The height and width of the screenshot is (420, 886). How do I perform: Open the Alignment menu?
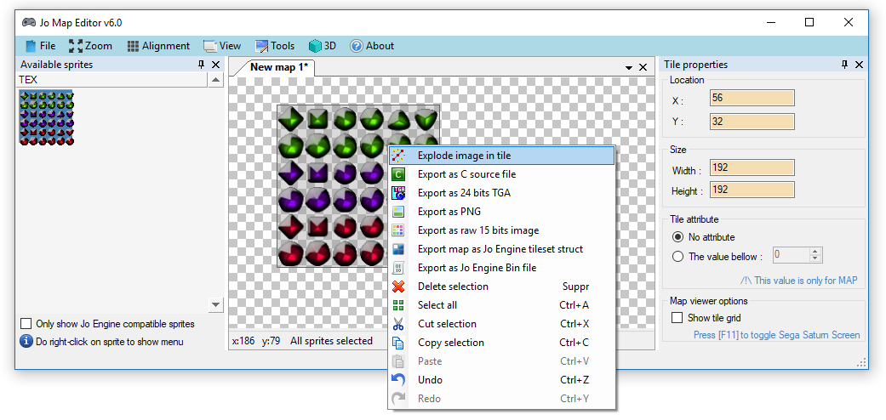click(158, 46)
